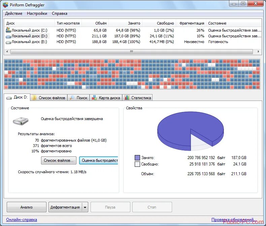
Task: Open the Справка menu
Action: click(60, 13)
